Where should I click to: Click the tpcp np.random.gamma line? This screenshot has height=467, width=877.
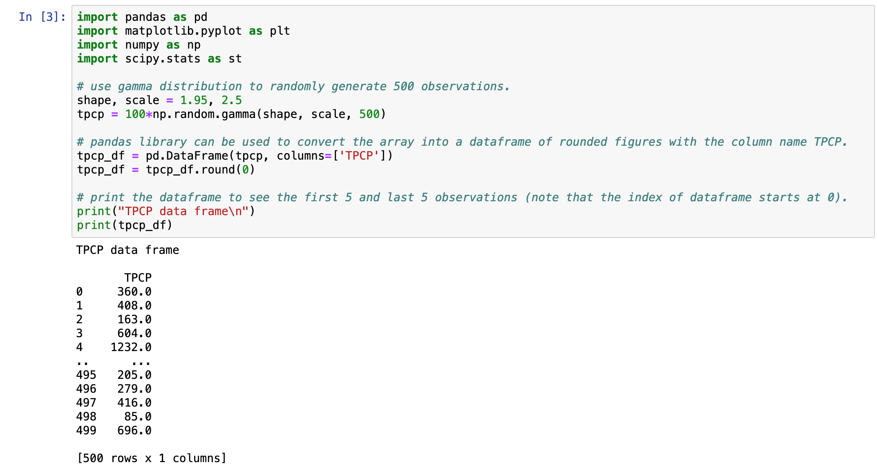coord(231,114)
